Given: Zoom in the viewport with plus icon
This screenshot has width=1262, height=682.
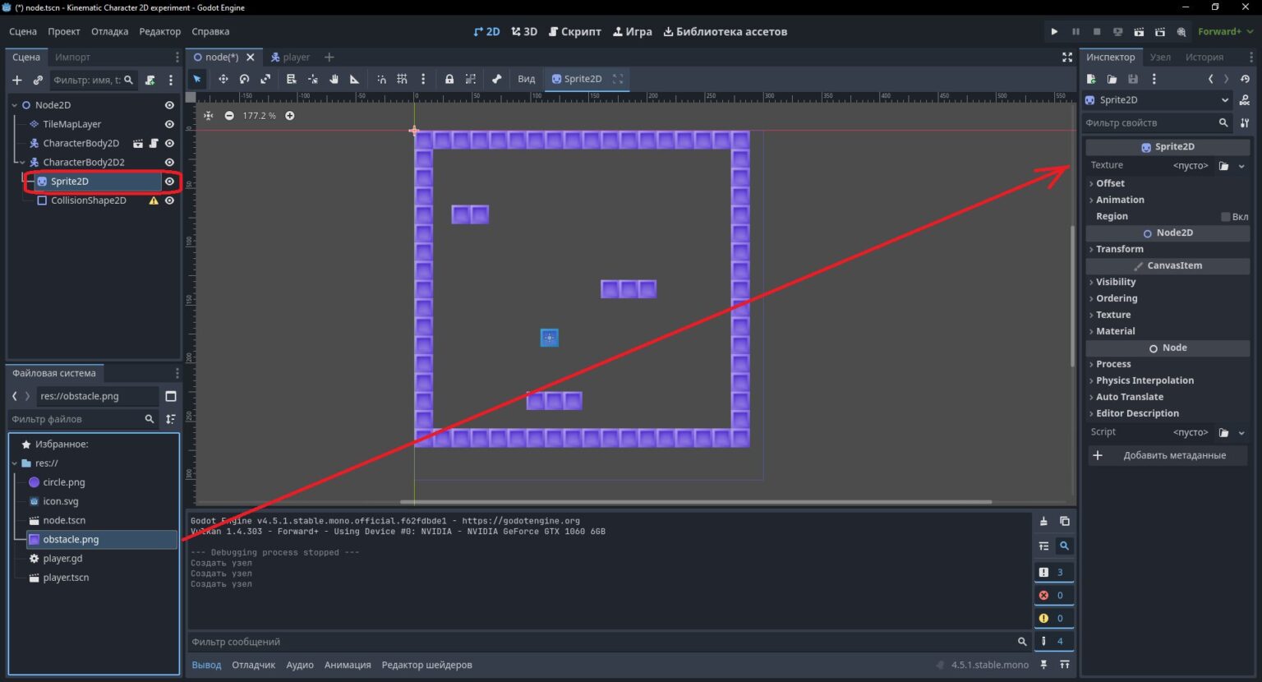Looking at the screenshot, I should click(x=290, y=116).
